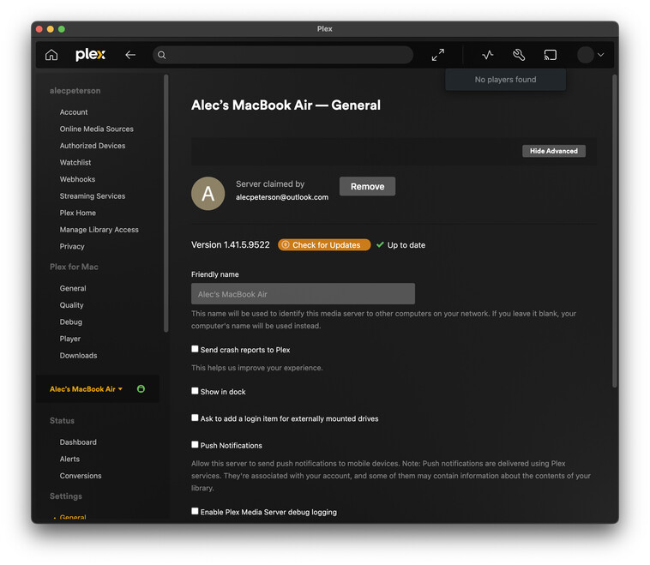The width and height of the screenshot is (650, 565).
Task: Click the search bar field
Action: (283, 55)
